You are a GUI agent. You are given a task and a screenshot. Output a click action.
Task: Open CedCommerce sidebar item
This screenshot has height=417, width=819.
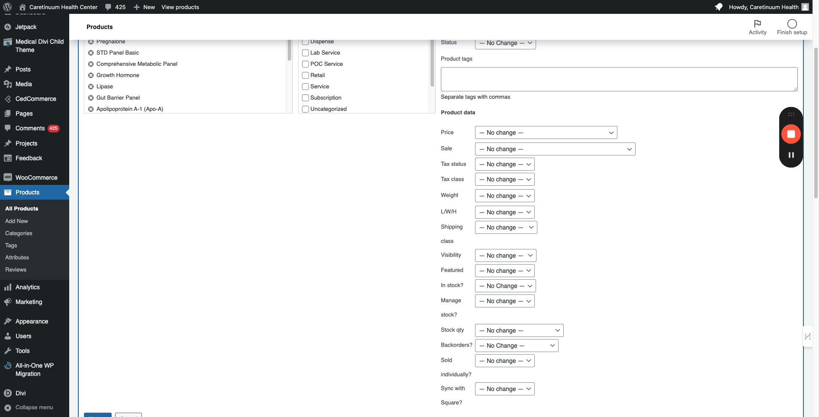point(35,99)
